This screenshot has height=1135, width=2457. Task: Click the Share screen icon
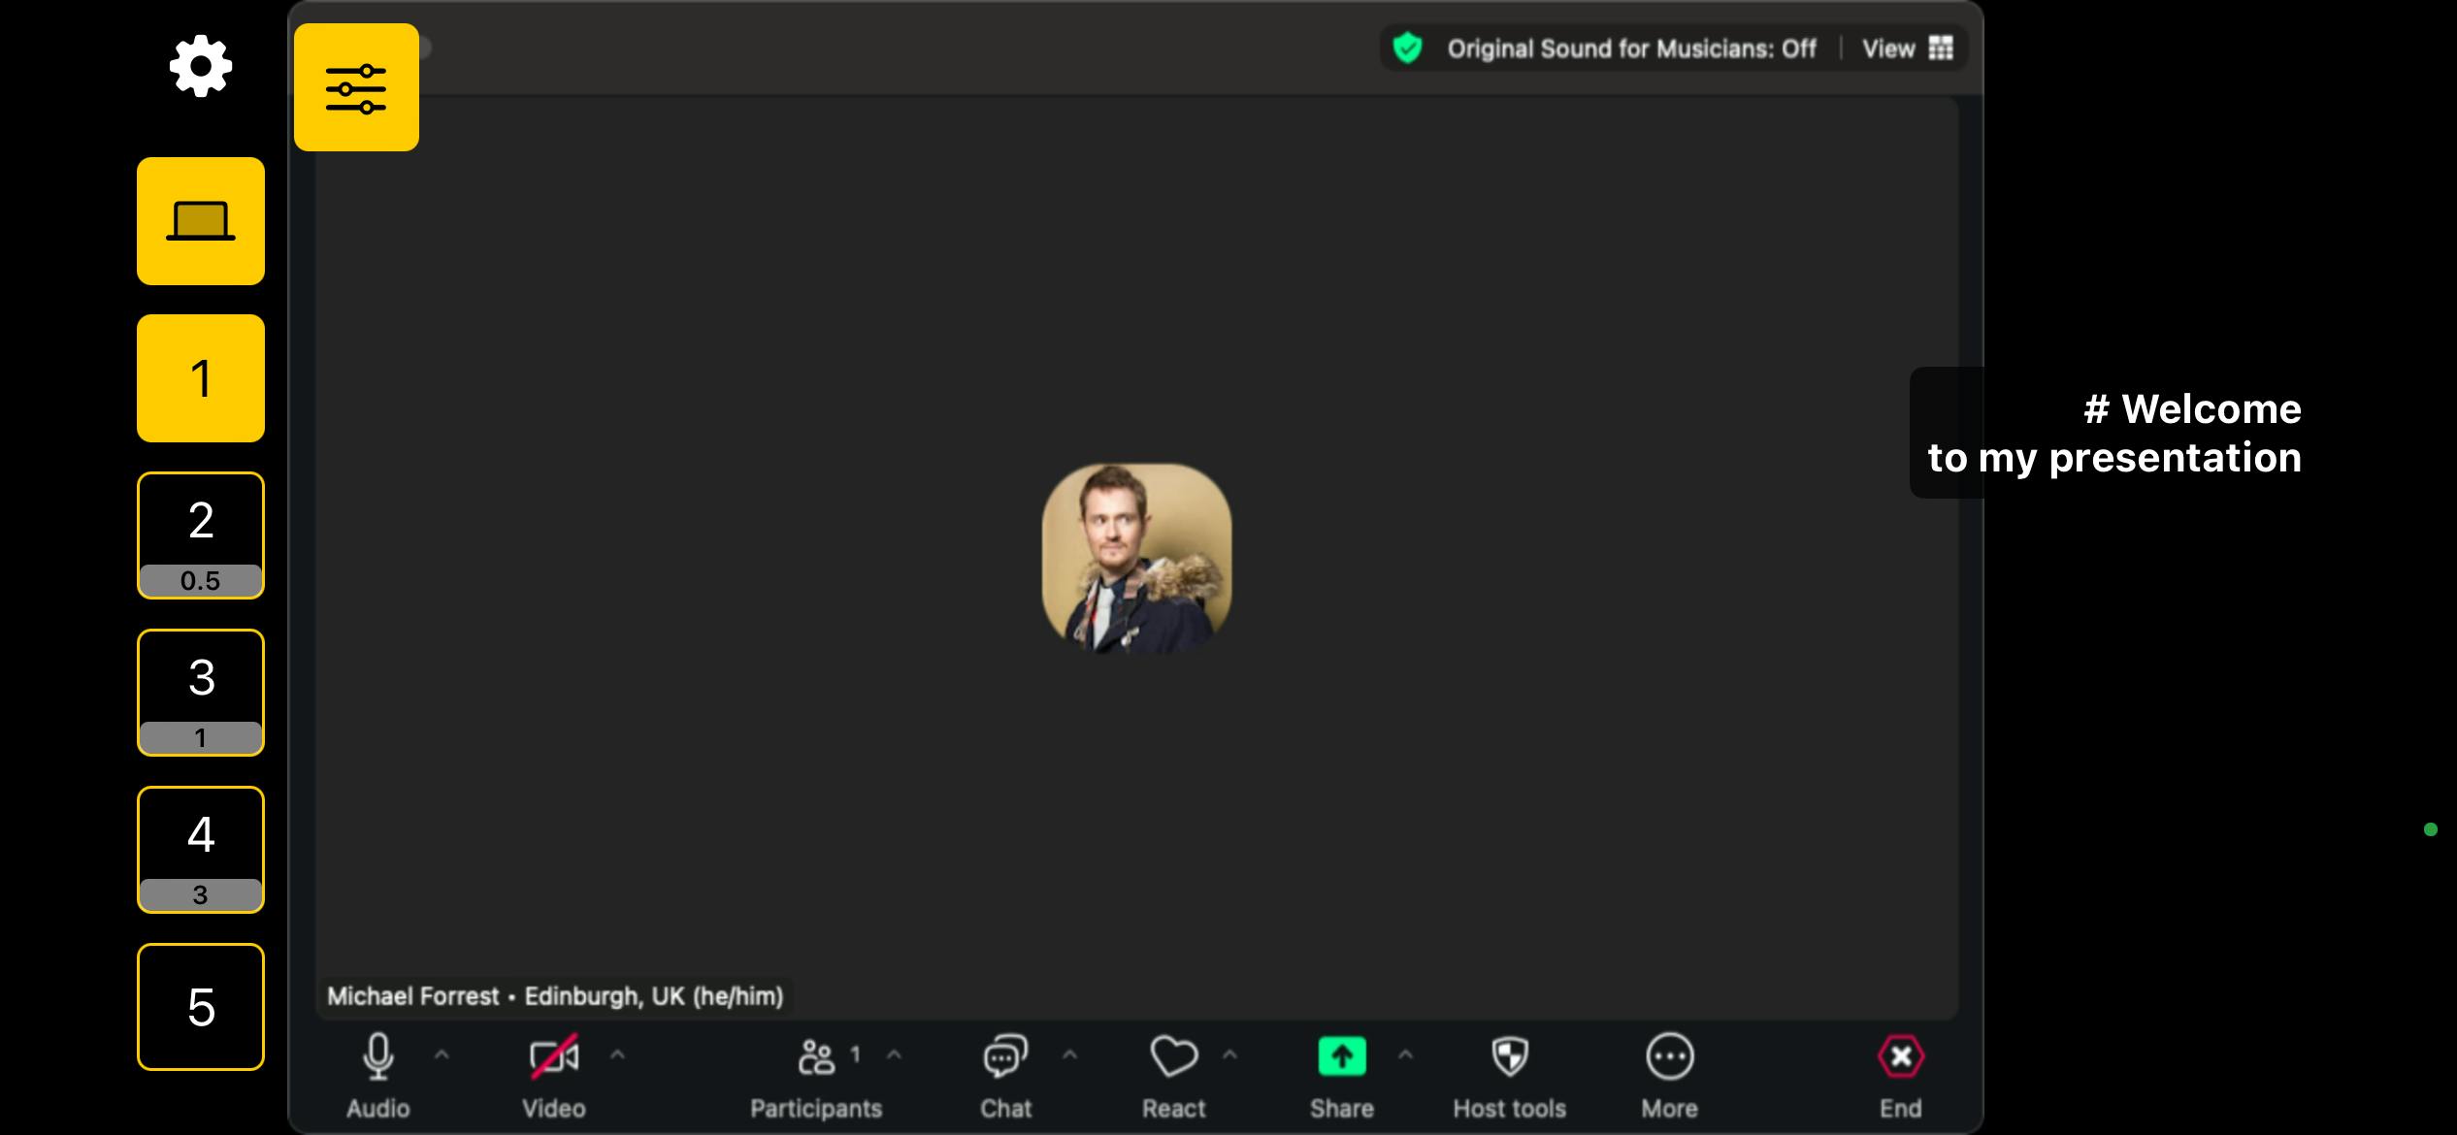1341,1055
